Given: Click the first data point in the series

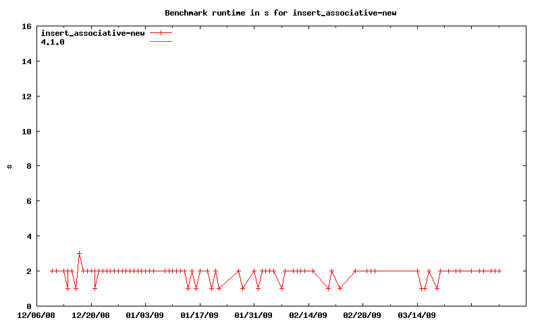Looking at the screenshot, I should [x=52, y=271].
